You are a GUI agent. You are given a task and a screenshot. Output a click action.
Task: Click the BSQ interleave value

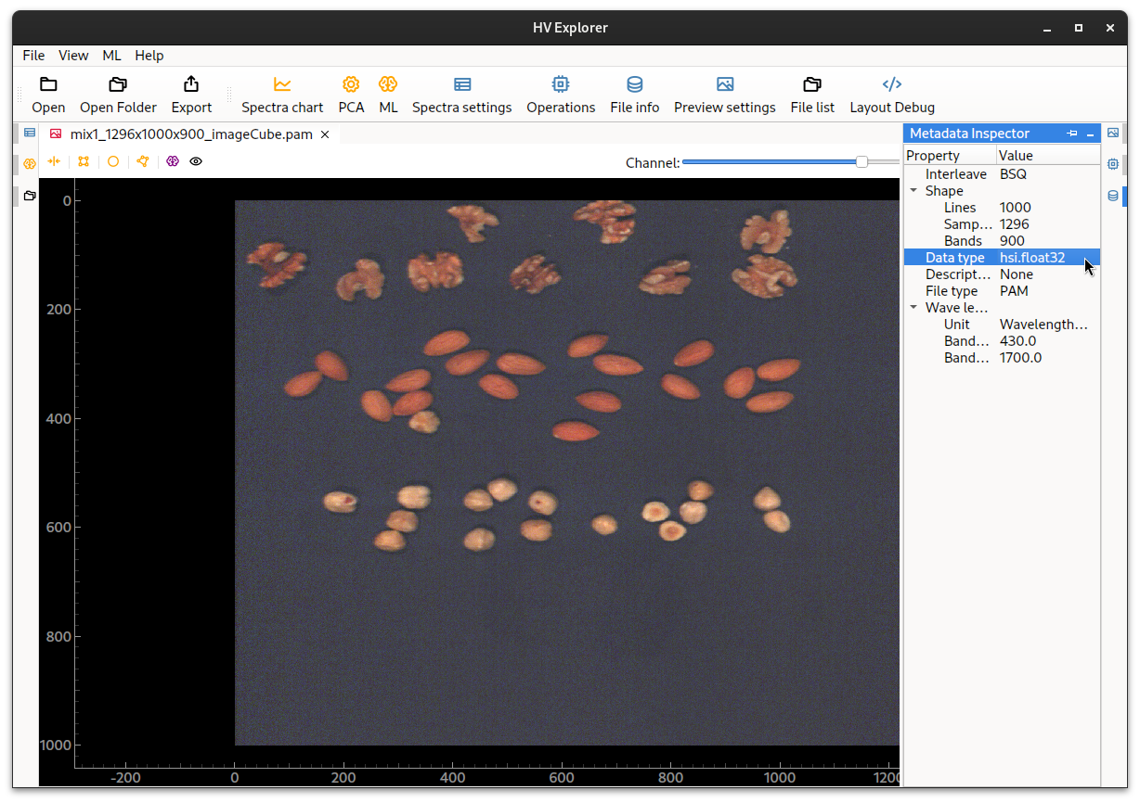[1013, 174]
